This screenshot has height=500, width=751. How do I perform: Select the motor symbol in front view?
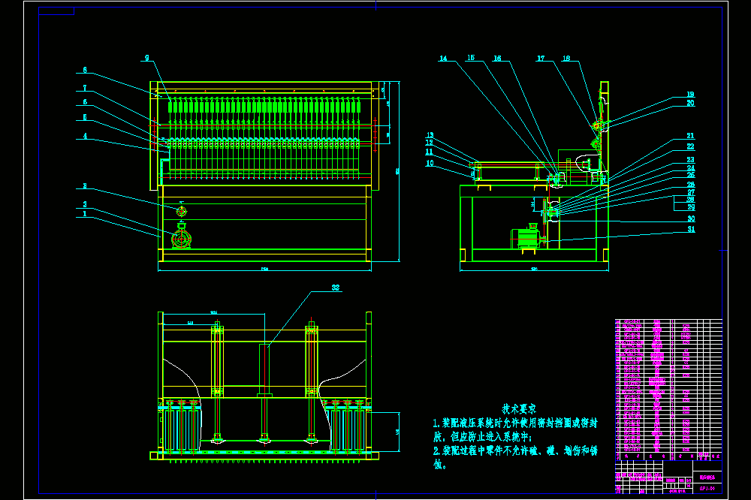pyautogui.click(x=182, y=236)
